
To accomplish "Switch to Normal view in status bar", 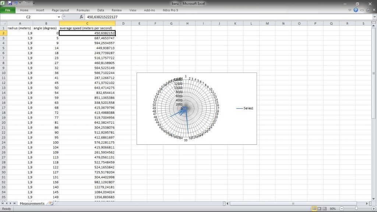I will tap(314, 209).
